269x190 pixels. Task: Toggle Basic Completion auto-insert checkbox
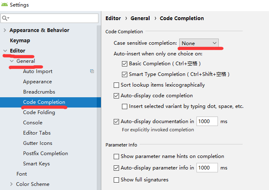coord(124,64)
